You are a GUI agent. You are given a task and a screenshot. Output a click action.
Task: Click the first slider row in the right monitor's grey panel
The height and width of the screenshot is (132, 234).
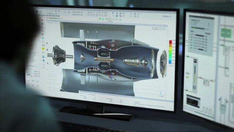pos(199,36)
